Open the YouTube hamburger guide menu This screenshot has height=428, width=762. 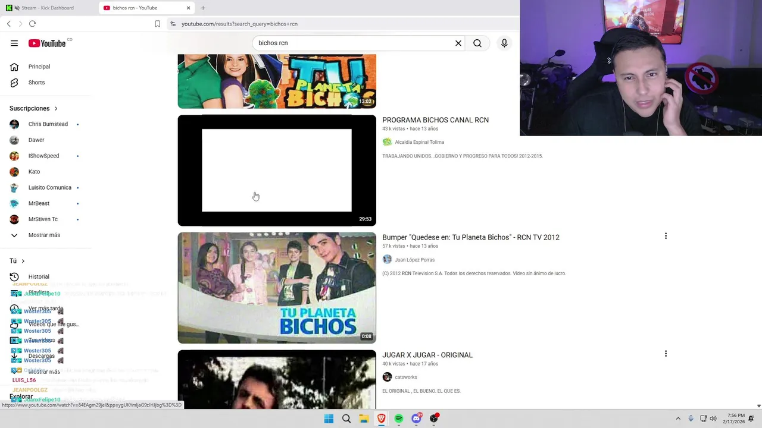pos(14,43)
